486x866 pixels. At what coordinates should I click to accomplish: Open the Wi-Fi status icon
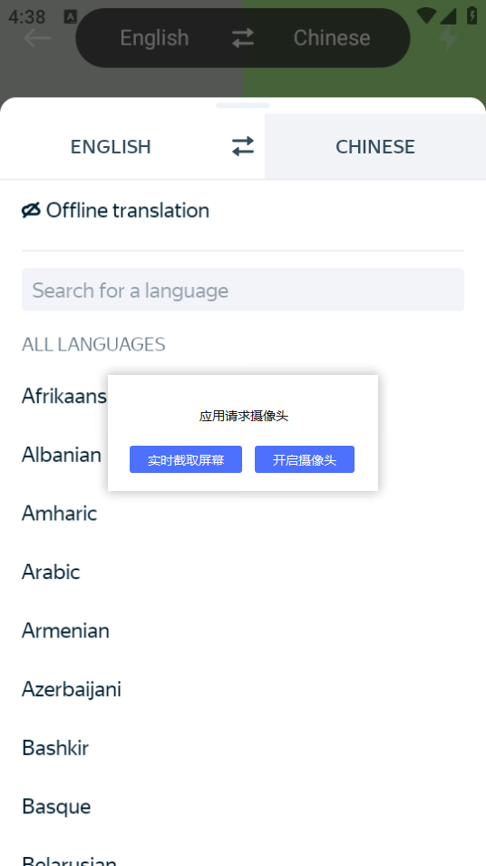click(x=426, y=15)
